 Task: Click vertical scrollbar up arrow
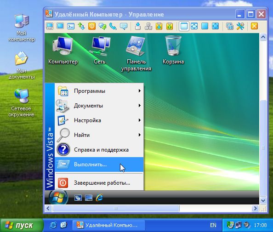263,37
